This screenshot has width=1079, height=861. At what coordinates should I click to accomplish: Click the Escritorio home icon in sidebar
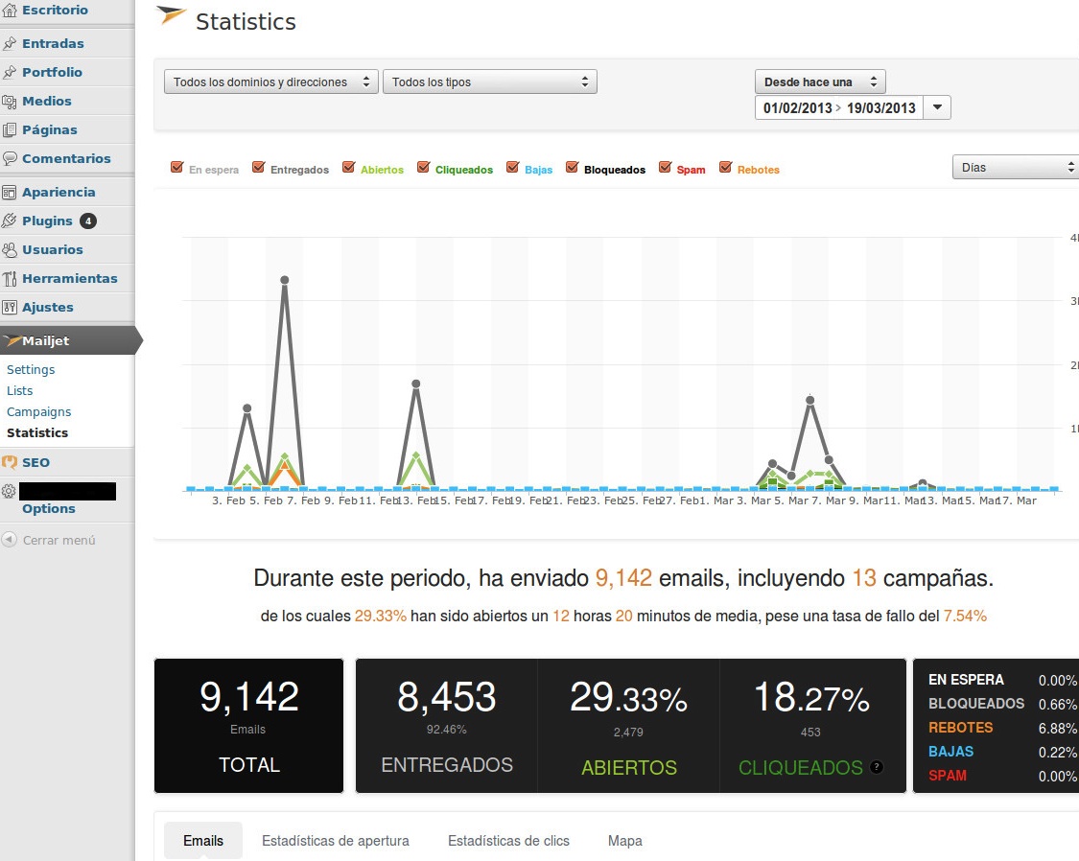[x=10, y=11]
